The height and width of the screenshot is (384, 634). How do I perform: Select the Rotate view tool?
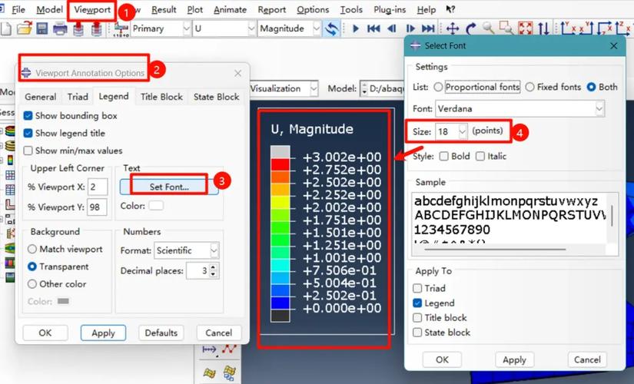pos(470,29)
